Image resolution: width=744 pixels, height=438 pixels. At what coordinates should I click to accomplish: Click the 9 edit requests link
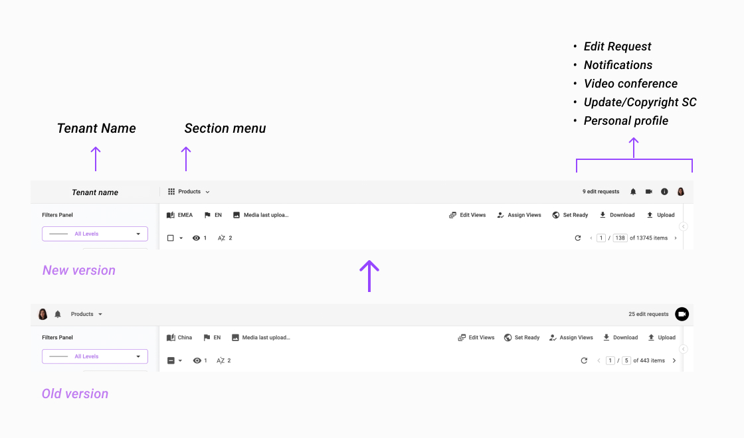click(x=601, y=192)
